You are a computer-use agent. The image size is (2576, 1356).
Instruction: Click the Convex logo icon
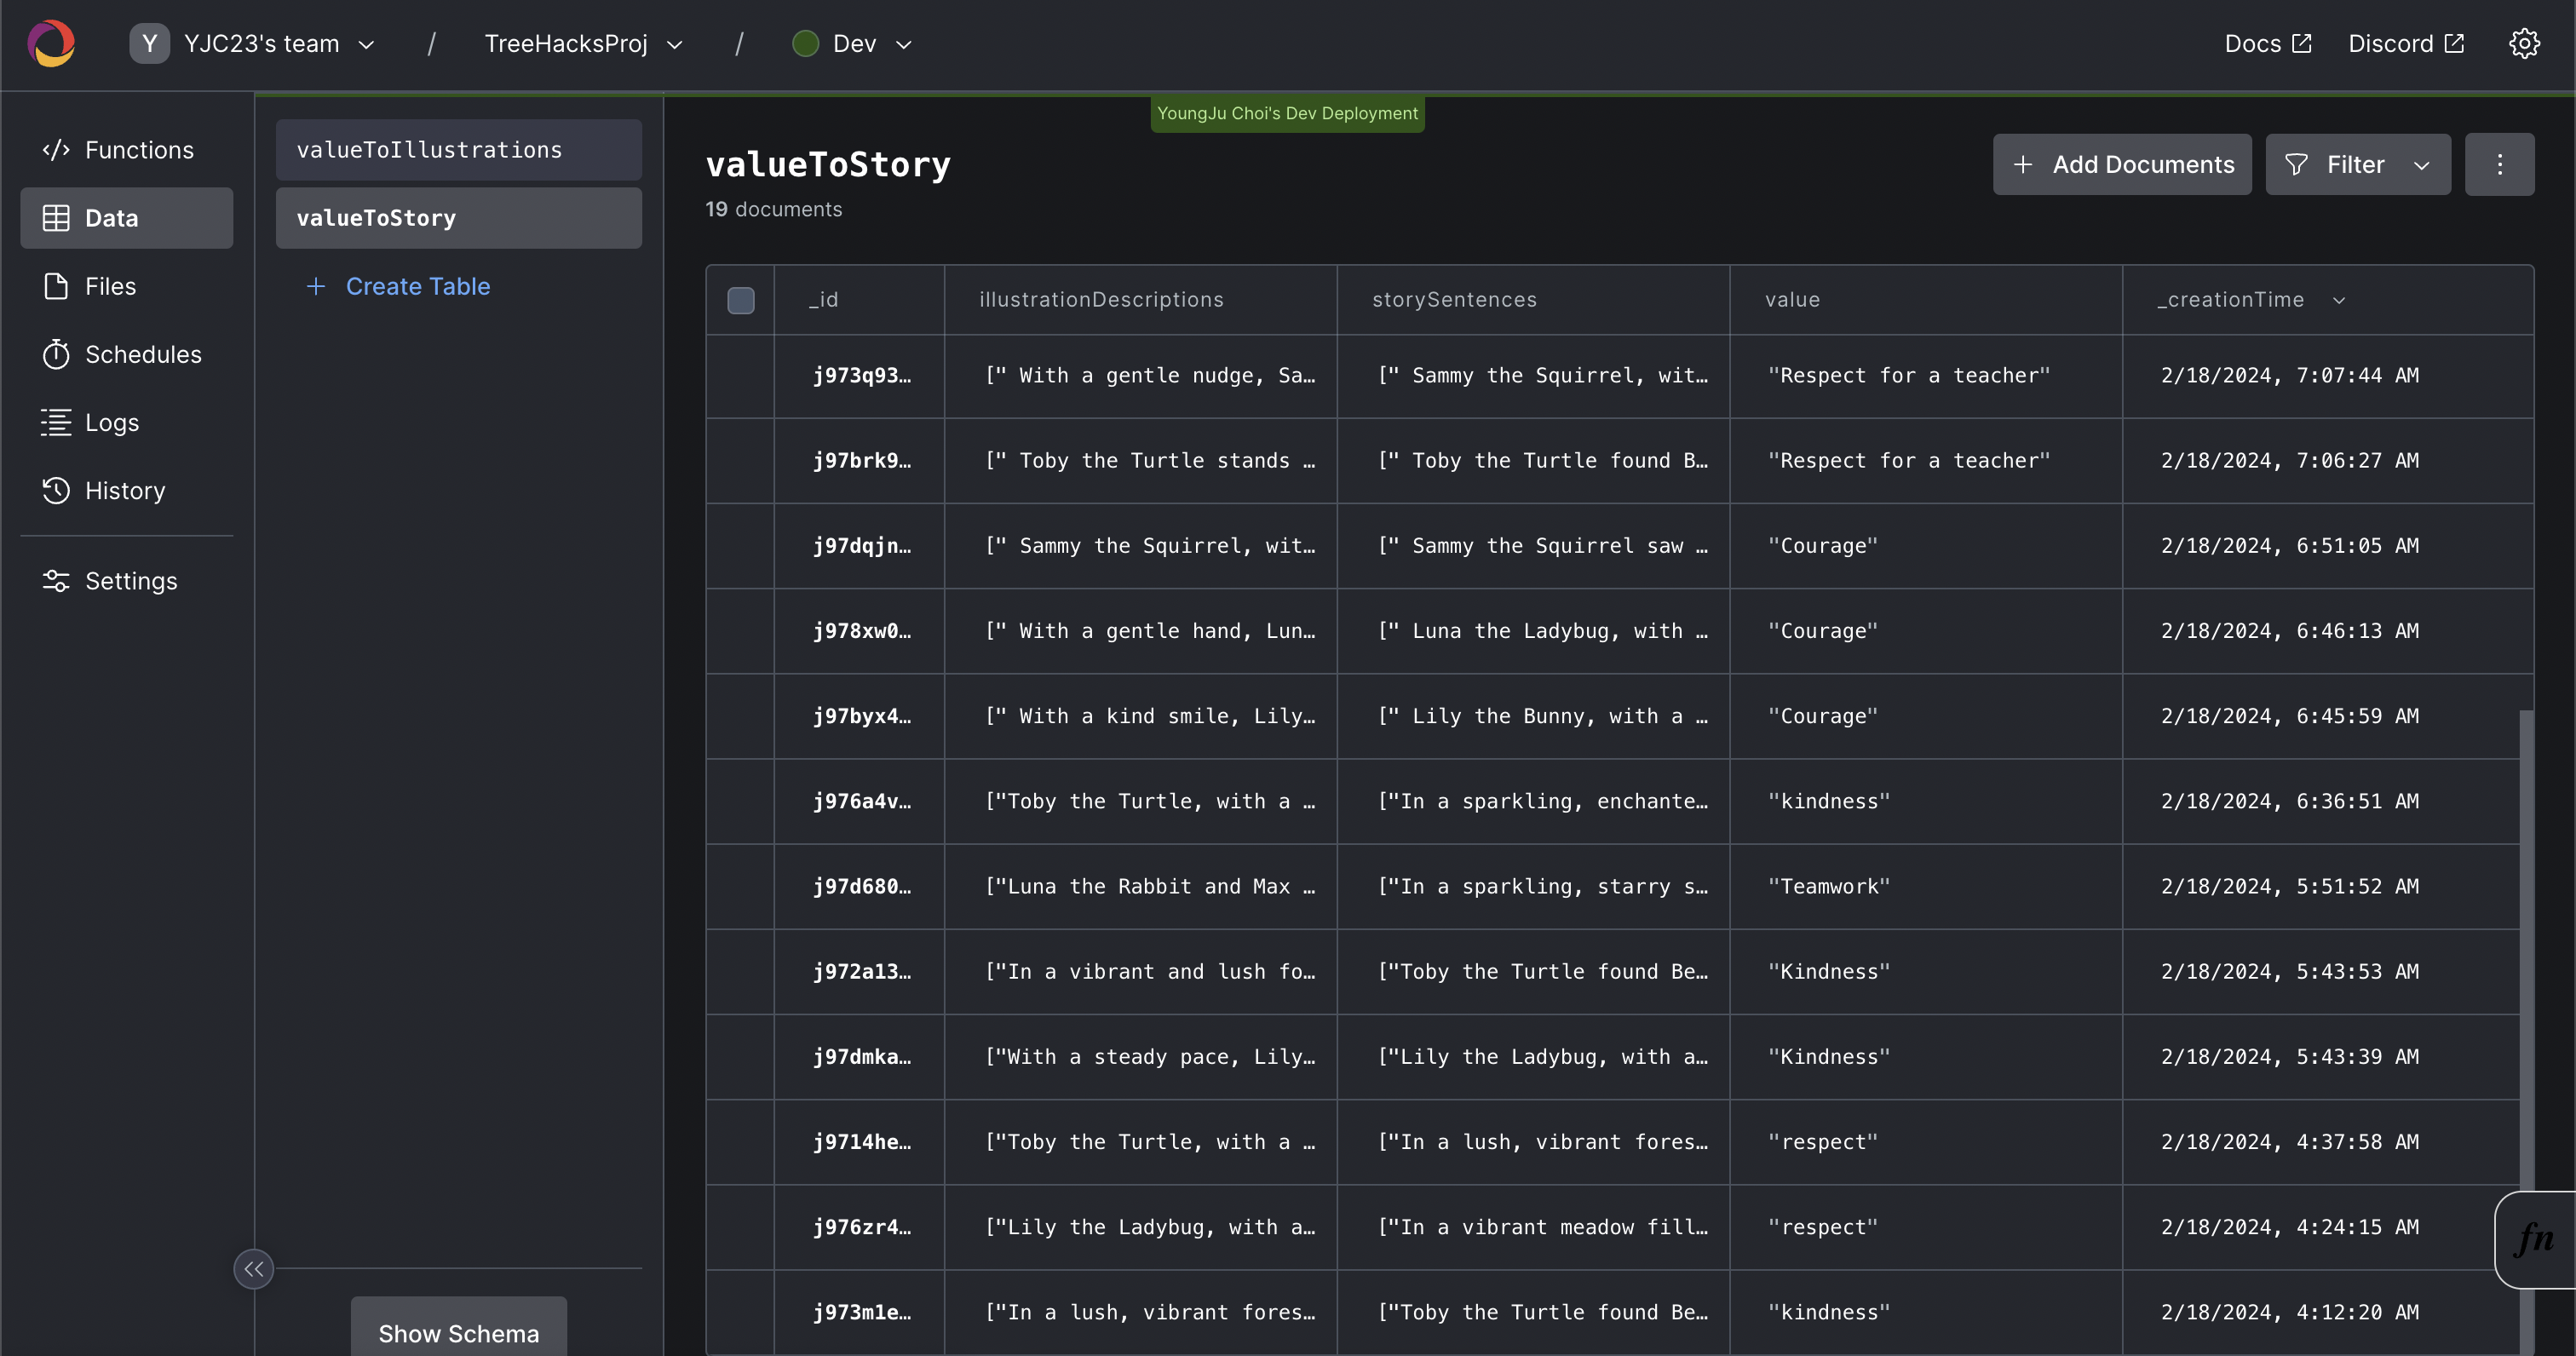pyautogui.click(x=51, y=44)
